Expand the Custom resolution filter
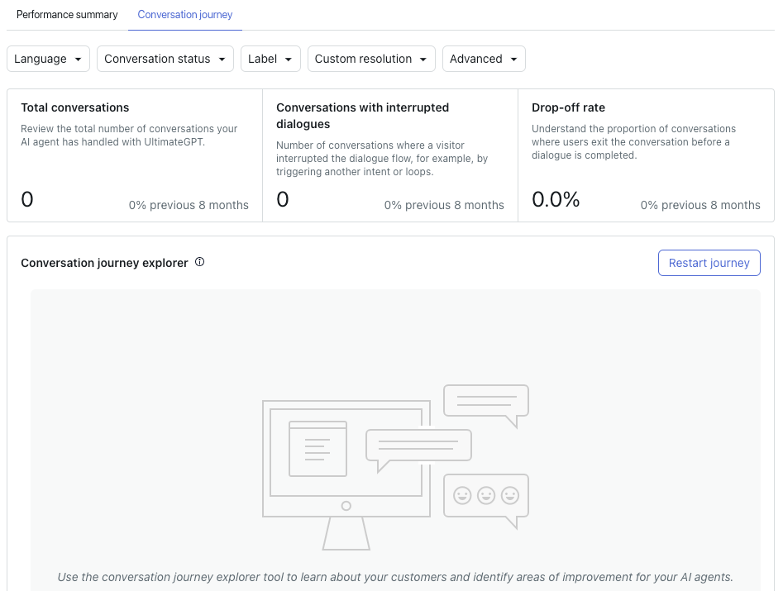783x591 pixels. [371, 59]
